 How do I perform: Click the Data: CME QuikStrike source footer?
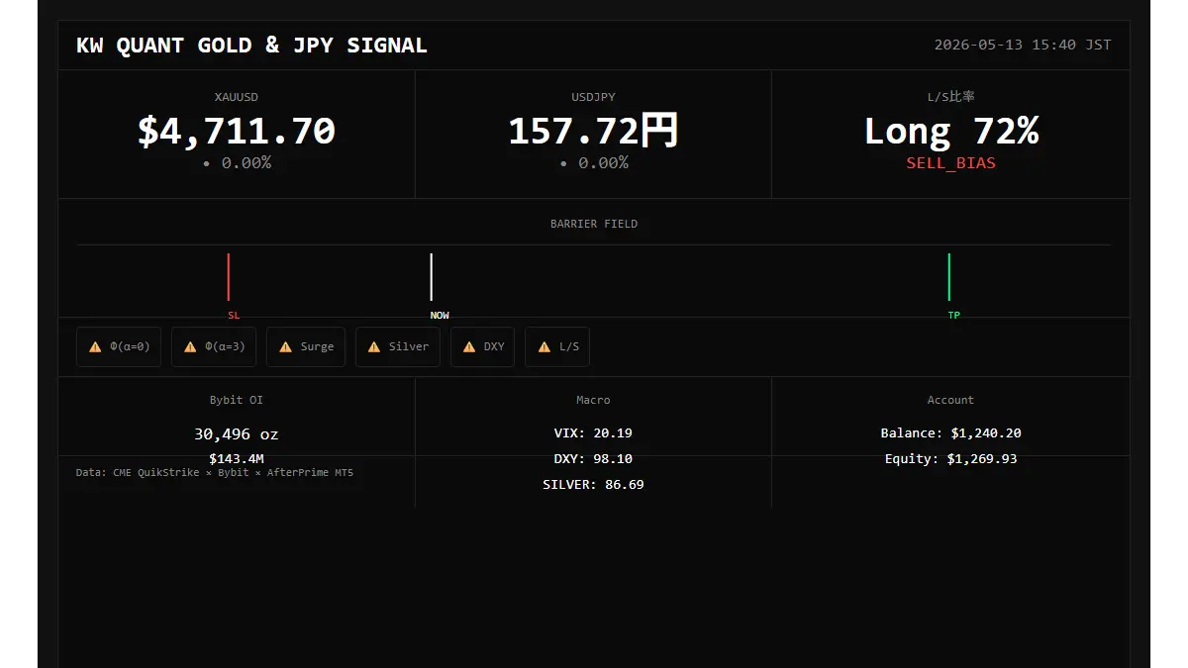[215, 473]
